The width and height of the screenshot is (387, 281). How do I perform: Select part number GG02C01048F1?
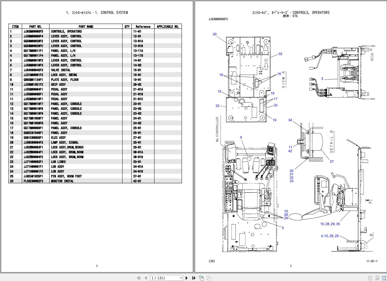(33, 133)
